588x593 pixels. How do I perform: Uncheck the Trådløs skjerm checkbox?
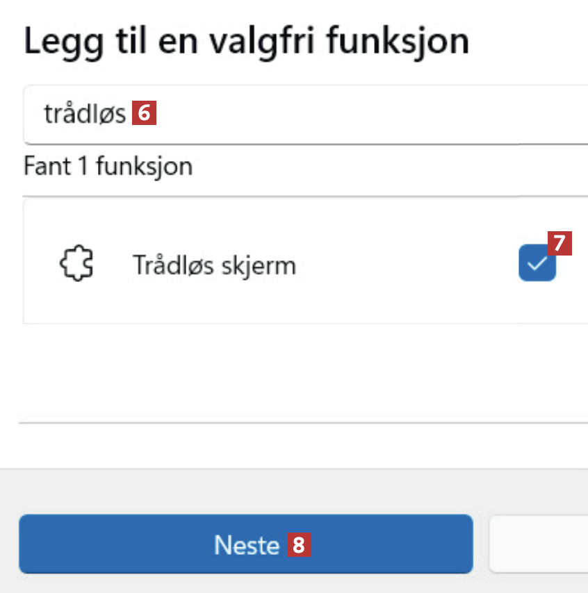[x=537, y=265]
